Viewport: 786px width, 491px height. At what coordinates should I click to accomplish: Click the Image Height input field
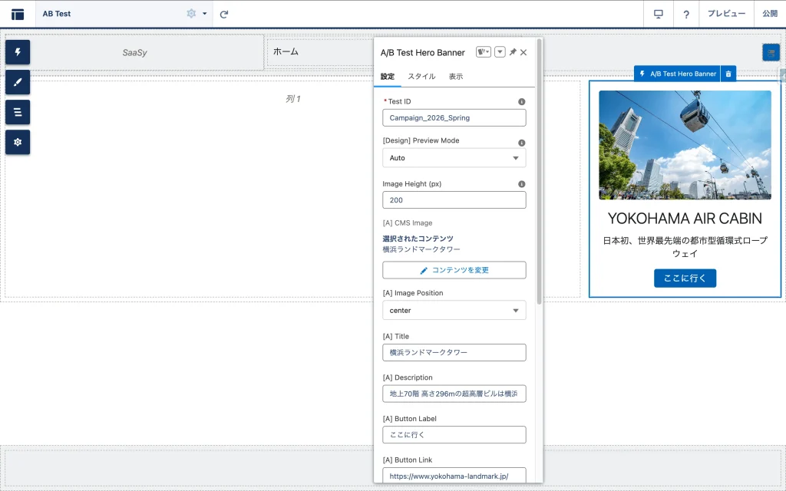(x=454, y=200)
